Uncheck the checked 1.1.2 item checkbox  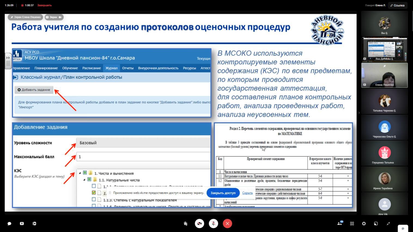click(x=94, y=193)
